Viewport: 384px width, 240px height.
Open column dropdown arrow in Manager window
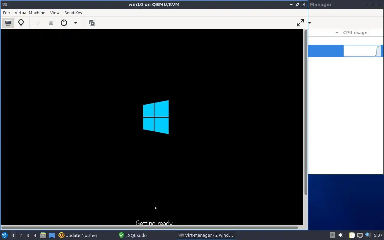[337, 33]
